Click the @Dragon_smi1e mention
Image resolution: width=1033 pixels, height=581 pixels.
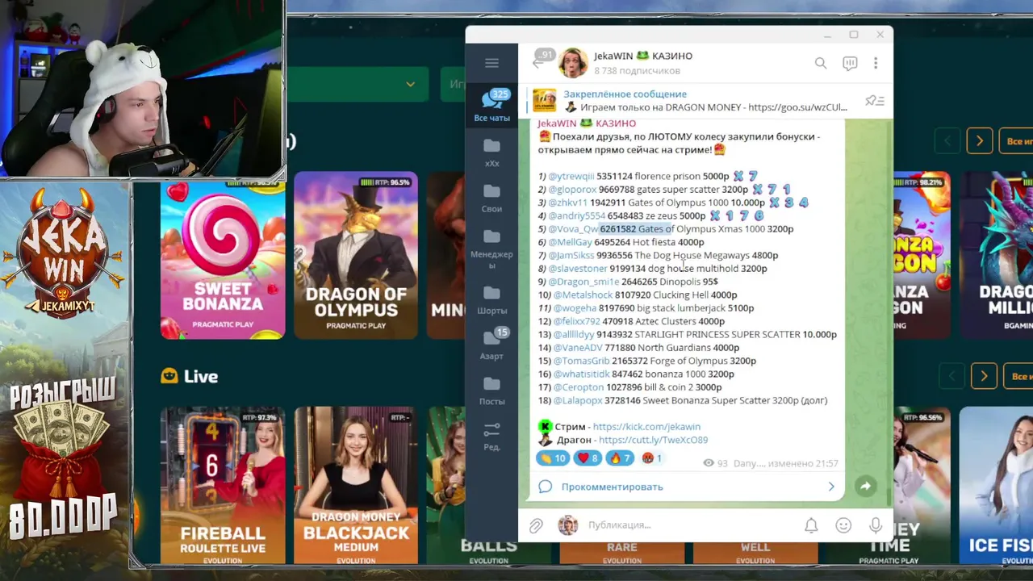(583, 282)
